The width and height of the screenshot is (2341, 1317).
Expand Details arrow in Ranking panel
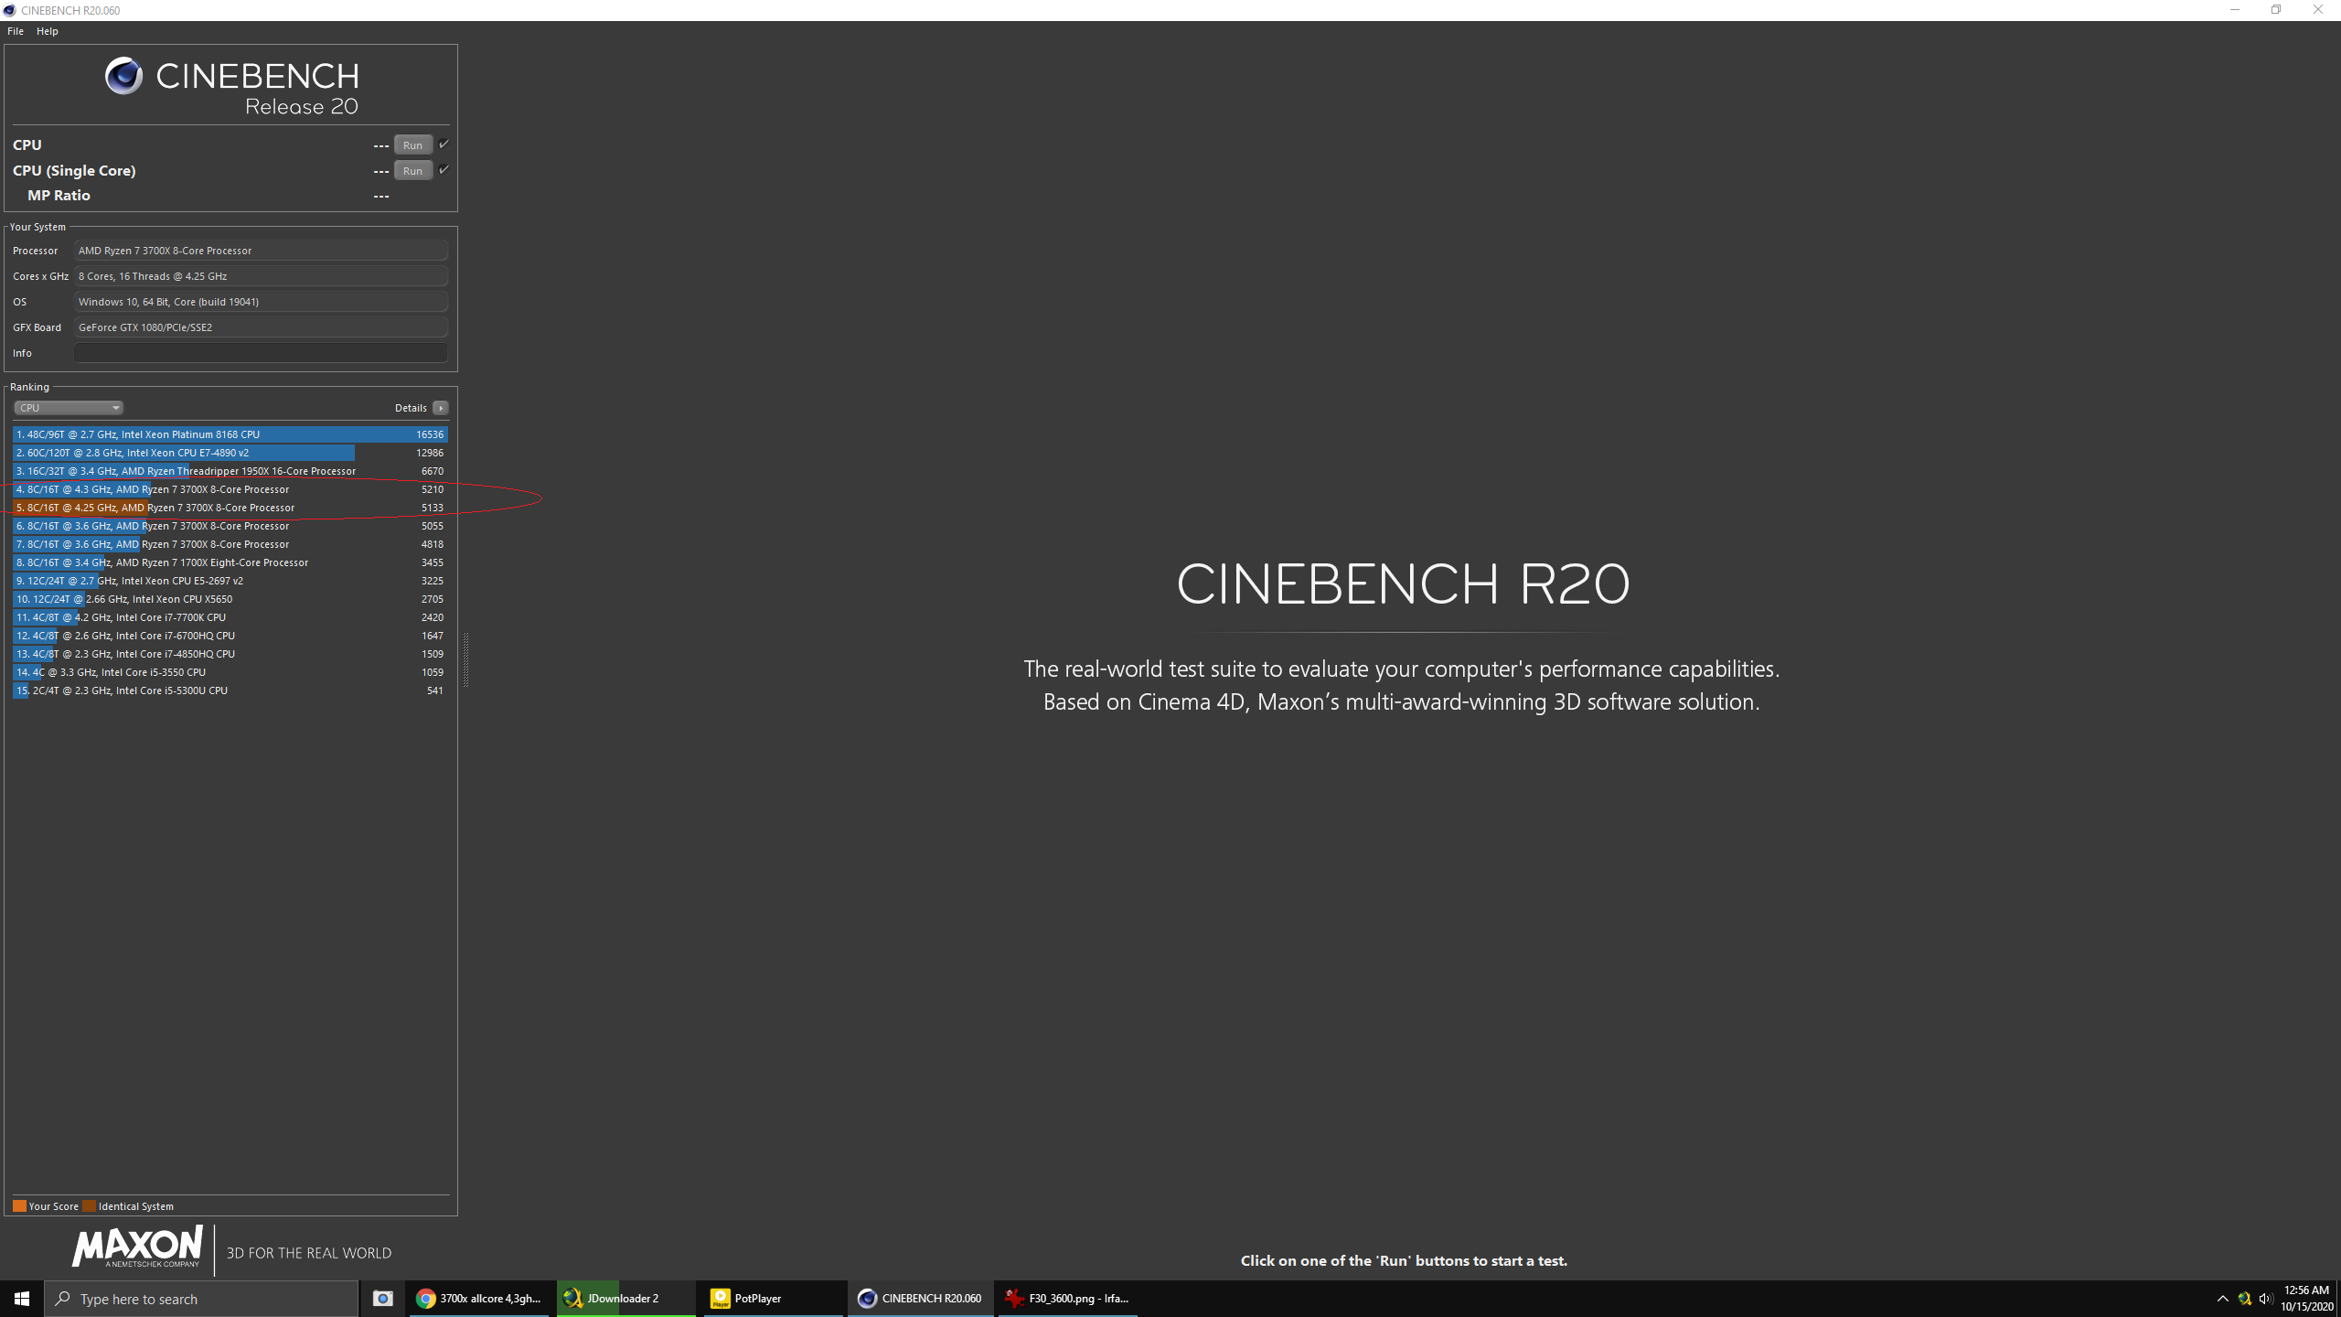point(441,408)
